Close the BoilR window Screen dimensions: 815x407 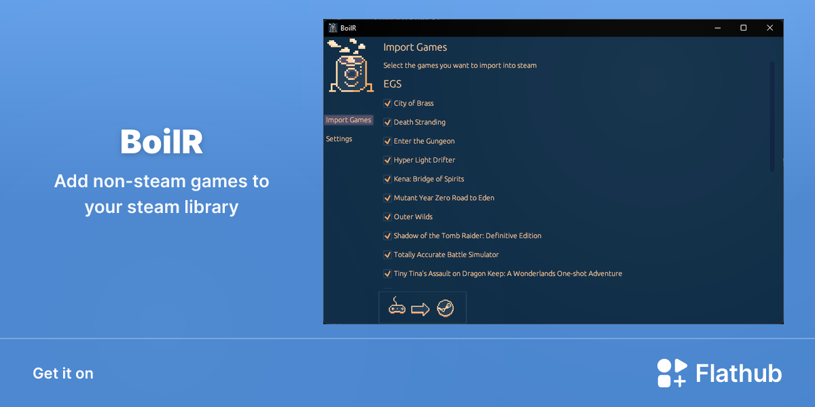pyautogui.click(x=770, y=28)
